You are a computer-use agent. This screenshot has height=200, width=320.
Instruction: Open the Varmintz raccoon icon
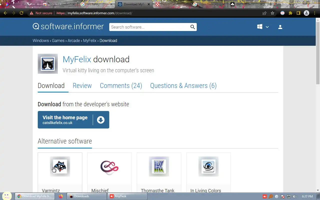pos(60,166)
